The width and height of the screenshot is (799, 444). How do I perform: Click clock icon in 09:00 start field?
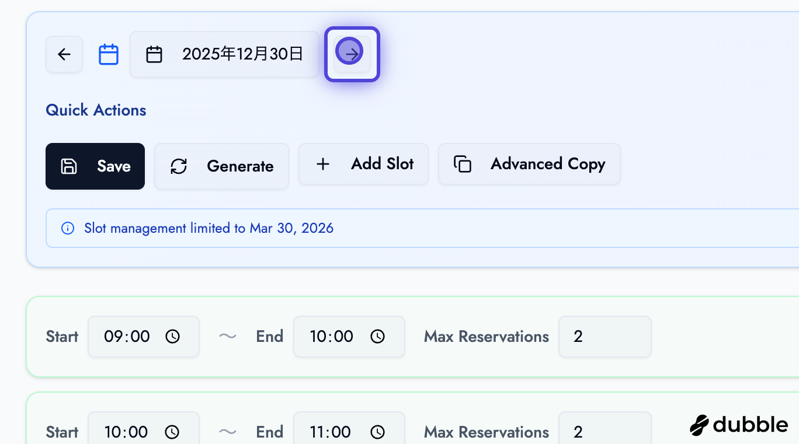173,337
